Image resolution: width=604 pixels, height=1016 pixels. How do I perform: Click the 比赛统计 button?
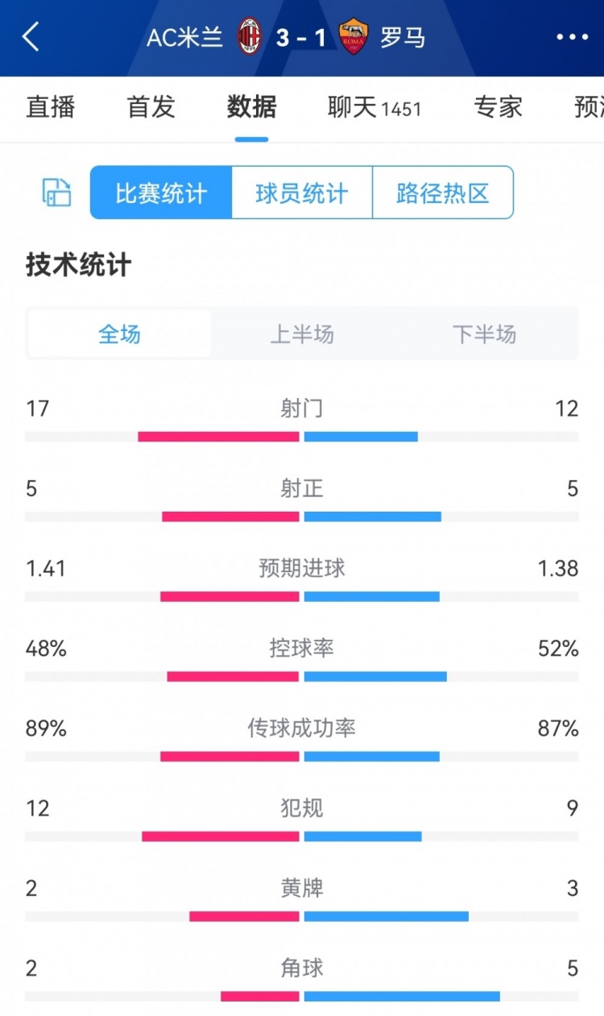click(159, 193)
